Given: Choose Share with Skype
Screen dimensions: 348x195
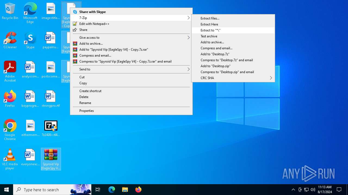Looking at the screenshot, I should coord(131,12).
